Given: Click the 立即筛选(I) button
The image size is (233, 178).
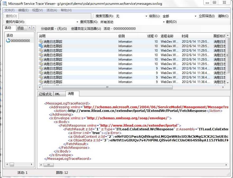Looking at the screenshot, I should [207, 16].
